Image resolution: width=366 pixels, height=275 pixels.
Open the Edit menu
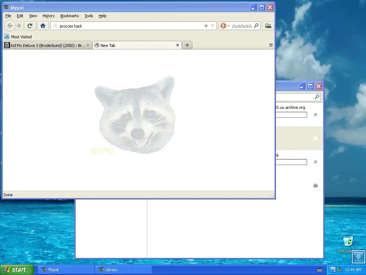[x=20, y=16]
